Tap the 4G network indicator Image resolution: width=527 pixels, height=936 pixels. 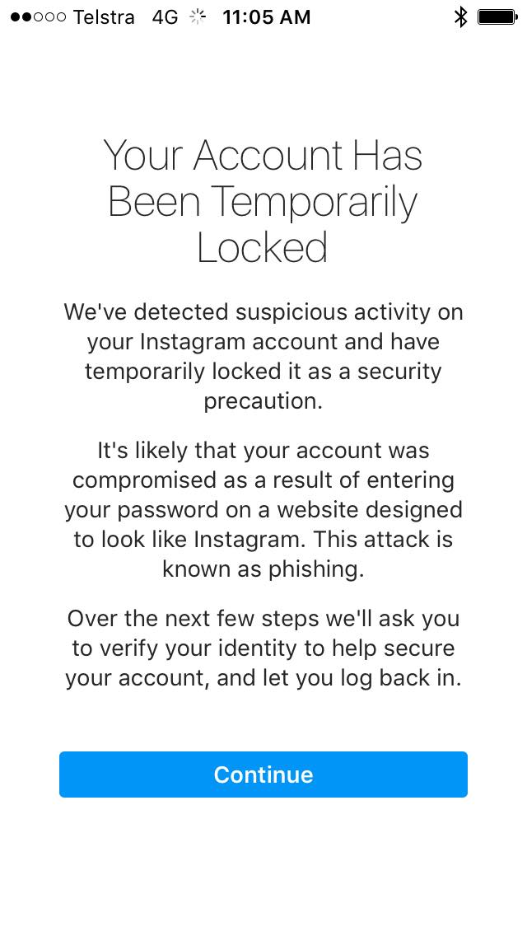pos(165,16)
